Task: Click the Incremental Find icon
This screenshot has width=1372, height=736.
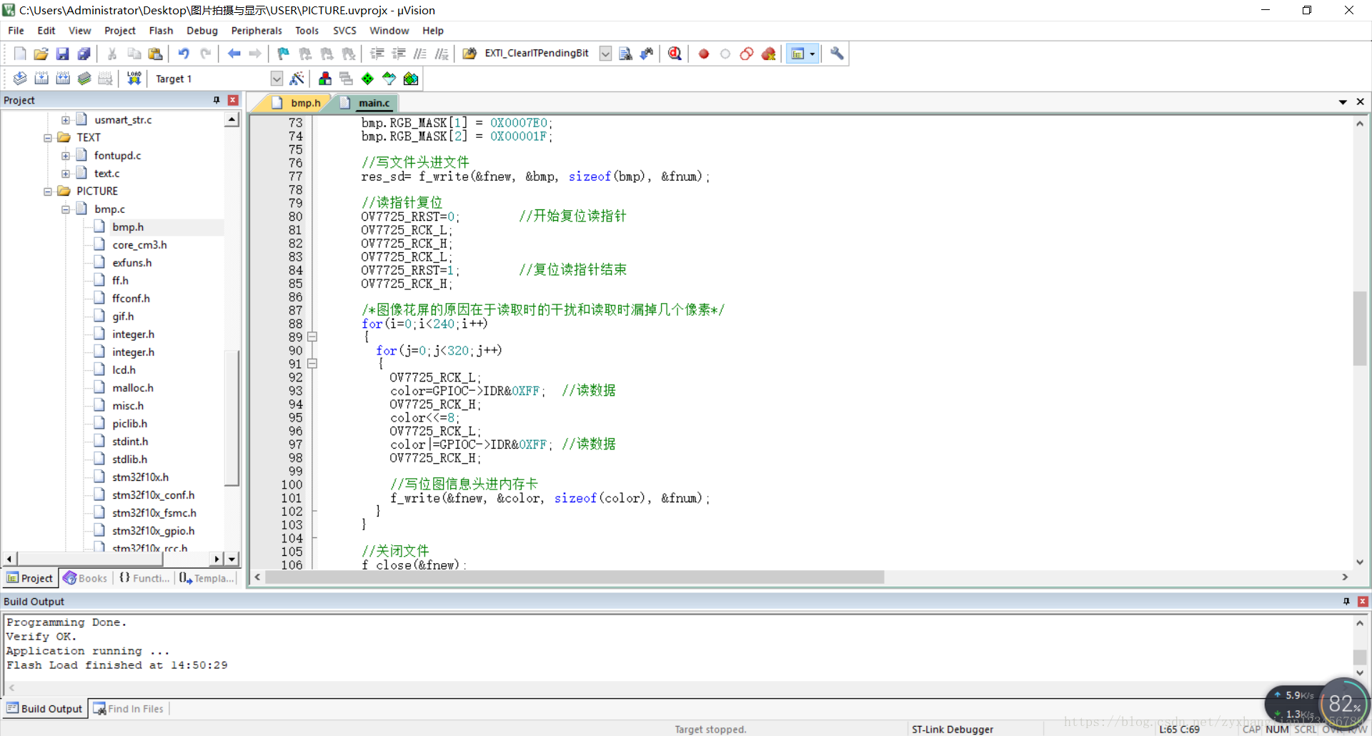Action: click(x=647, y=54)
